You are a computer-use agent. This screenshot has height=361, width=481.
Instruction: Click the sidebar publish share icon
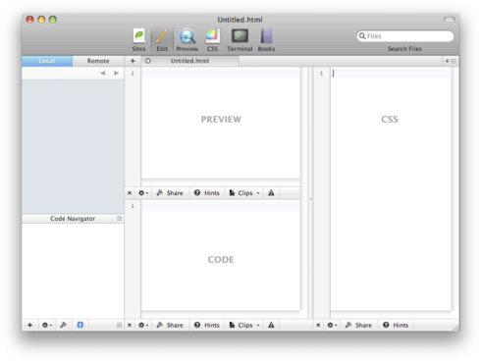[64, 325]
